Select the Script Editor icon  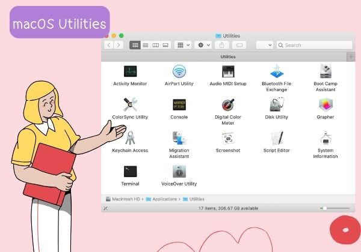277,138
